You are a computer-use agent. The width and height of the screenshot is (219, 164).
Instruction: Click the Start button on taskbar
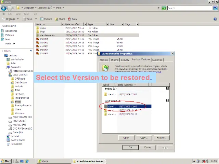(x=6, y=161)
